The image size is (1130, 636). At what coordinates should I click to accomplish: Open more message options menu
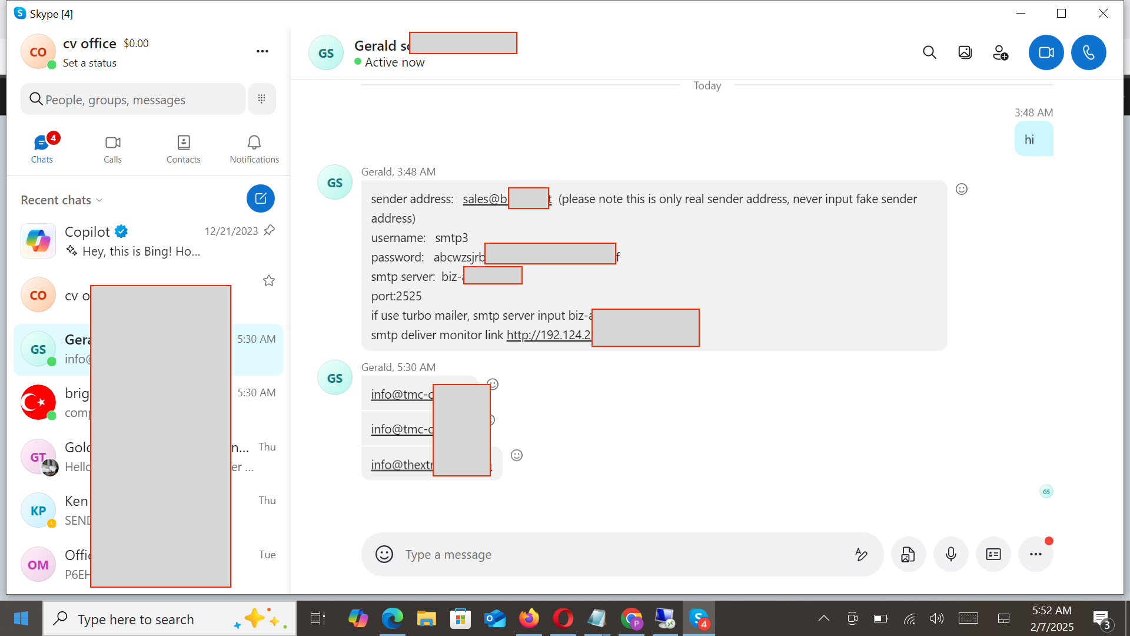1036,554
